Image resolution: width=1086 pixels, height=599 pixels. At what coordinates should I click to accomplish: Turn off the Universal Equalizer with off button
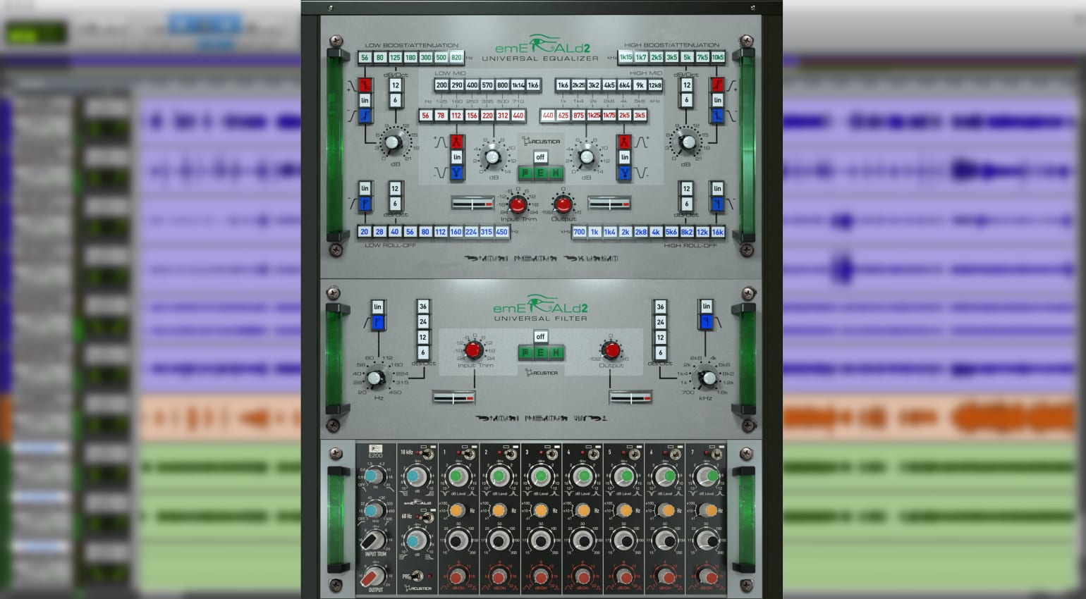[x=540, y=157]
